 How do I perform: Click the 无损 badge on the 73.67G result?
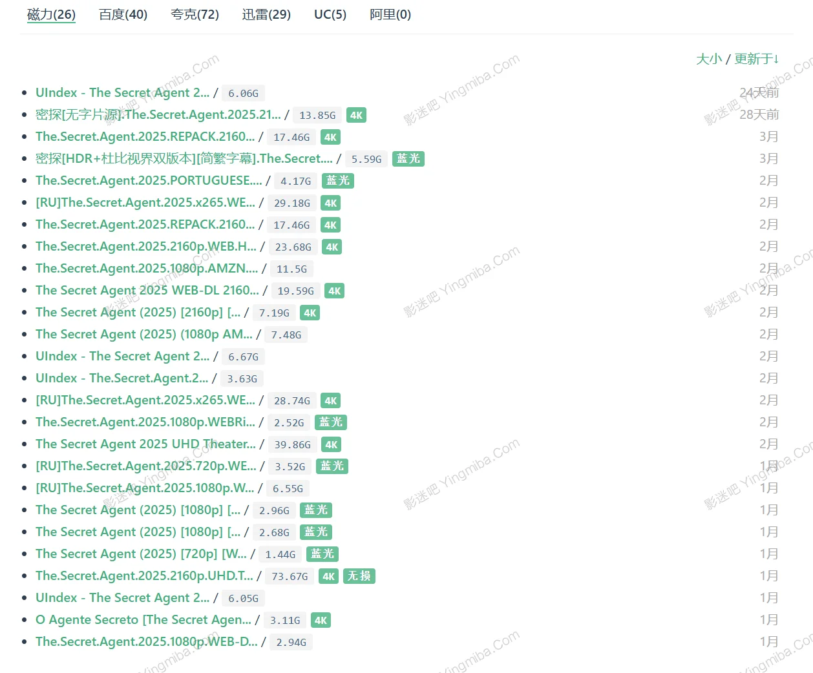[359, 576]
